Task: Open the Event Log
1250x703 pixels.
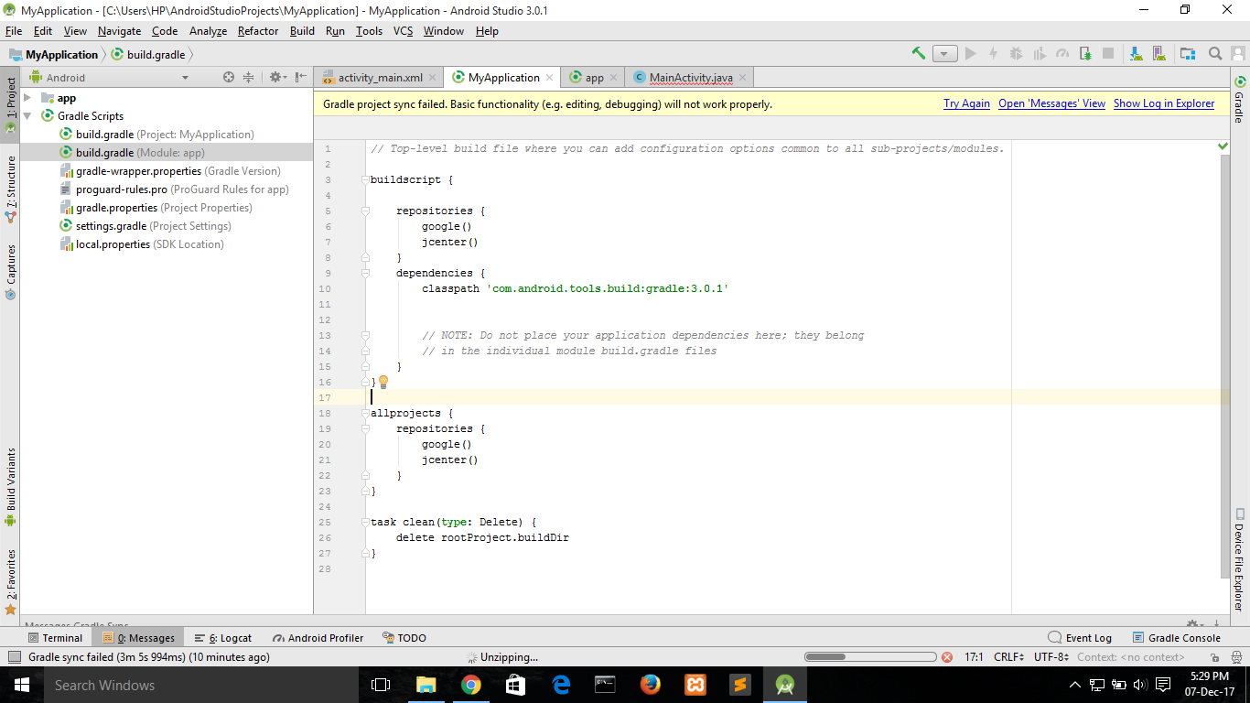Action: [1080, 638]
